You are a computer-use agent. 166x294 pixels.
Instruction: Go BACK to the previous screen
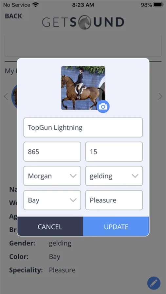pos(13,16)
